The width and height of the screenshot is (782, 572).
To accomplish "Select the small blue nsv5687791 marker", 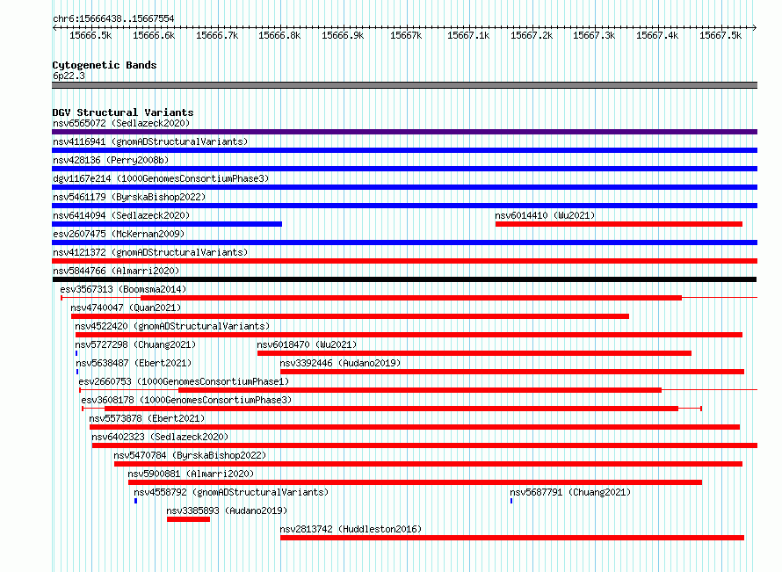I will 511,501.
